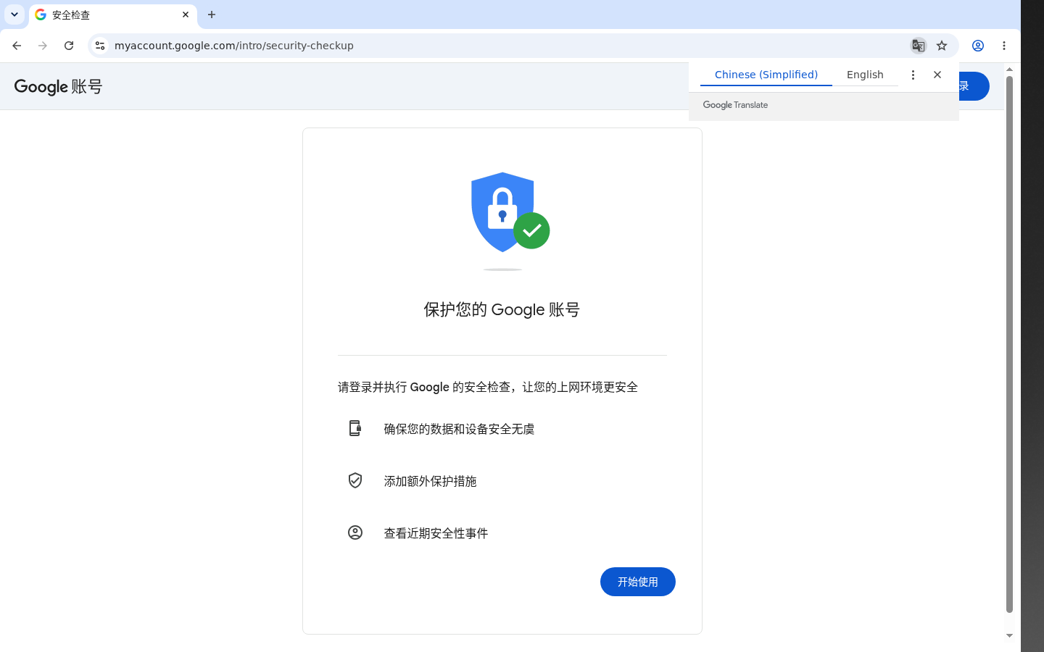Image resolution: width=1044 pixels, height=652 pixels.
Task: Click the Google Translate label in popup
Action: pos(735,105)
